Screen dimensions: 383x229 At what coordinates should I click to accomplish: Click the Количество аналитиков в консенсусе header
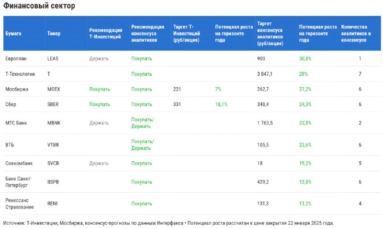pyautogui.click(x=356, y=33)
